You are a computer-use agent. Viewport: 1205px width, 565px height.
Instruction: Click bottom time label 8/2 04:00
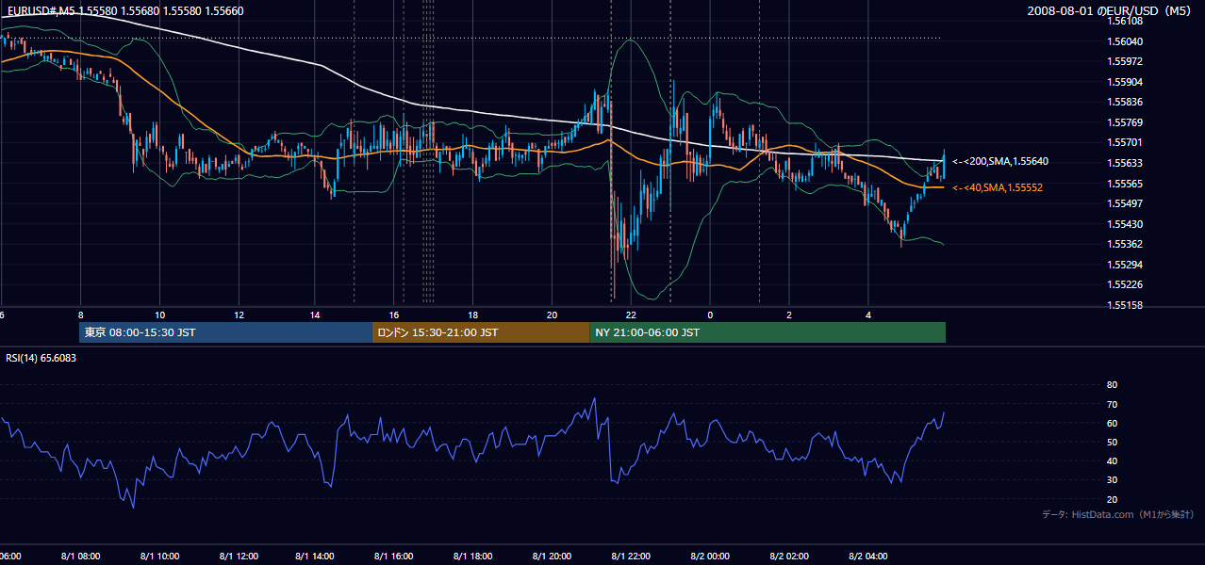coord(868,556)
